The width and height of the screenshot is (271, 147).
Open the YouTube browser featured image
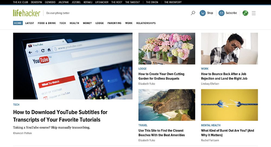tap(73, 66)
